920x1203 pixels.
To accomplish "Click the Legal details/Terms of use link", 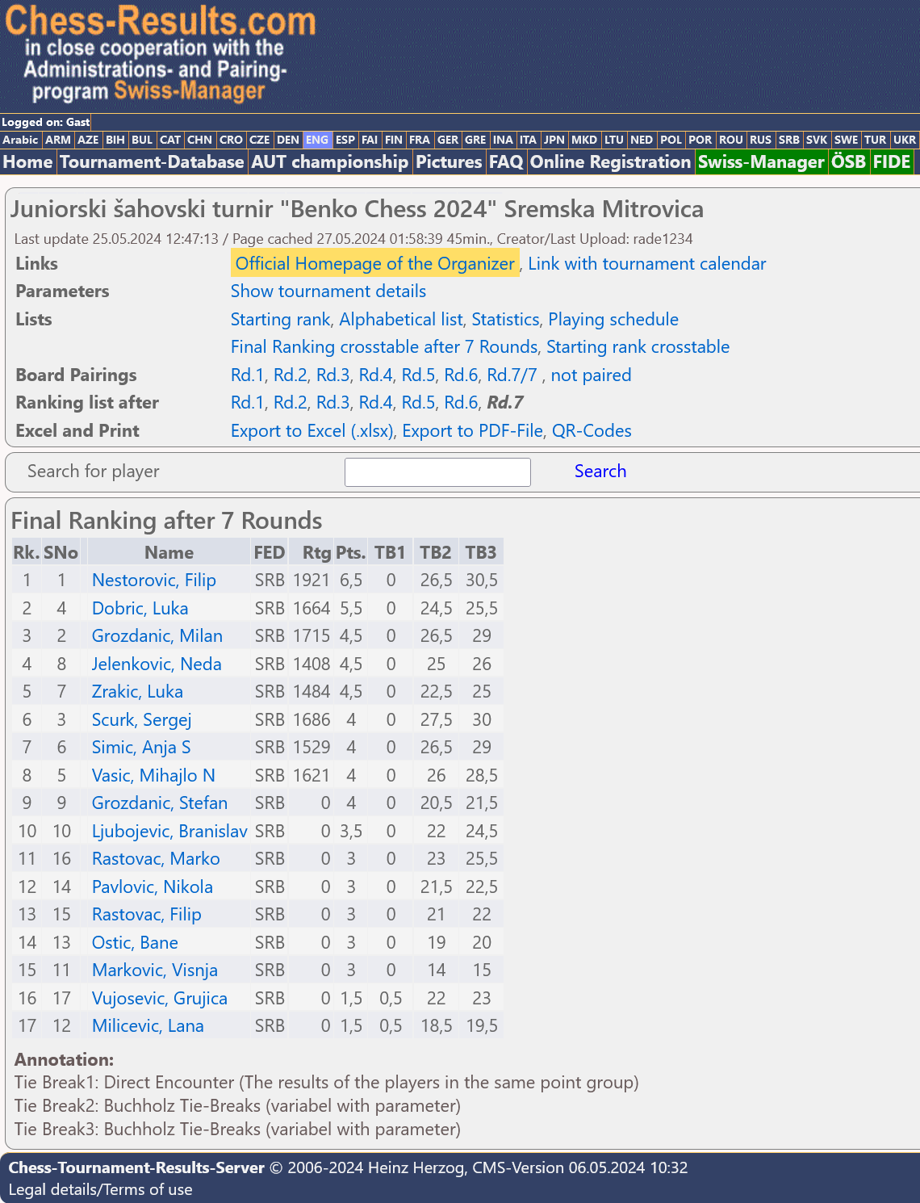I will coord(101,1189).
